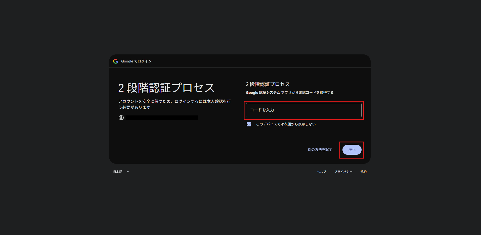Click the 確認コードを取得する instruction phrase
481x235 pixels.
coord(316,93)
